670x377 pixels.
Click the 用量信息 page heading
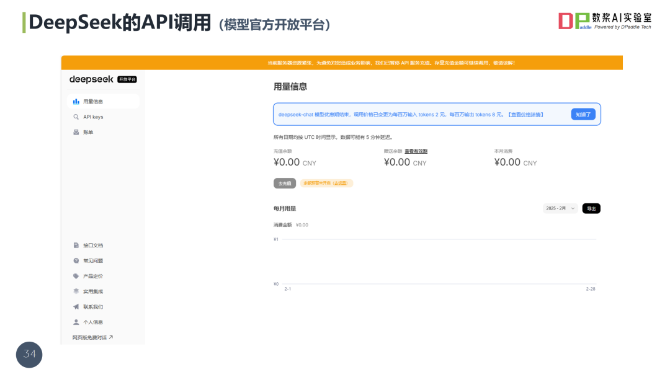point(290,87)
